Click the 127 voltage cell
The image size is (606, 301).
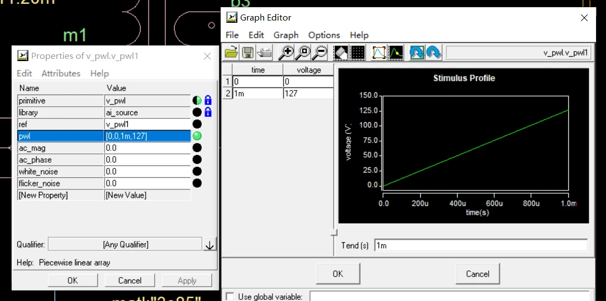[308, 93]
